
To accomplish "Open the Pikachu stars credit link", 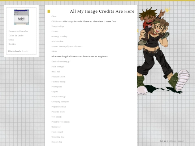I will [x=58, y=112].
